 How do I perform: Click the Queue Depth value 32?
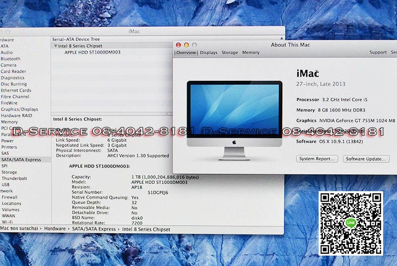click(134, 203)
